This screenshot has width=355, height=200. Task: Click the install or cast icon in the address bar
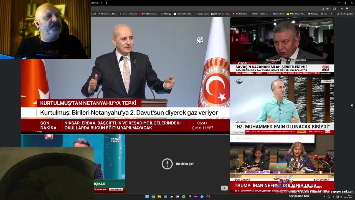coord(323,9)
